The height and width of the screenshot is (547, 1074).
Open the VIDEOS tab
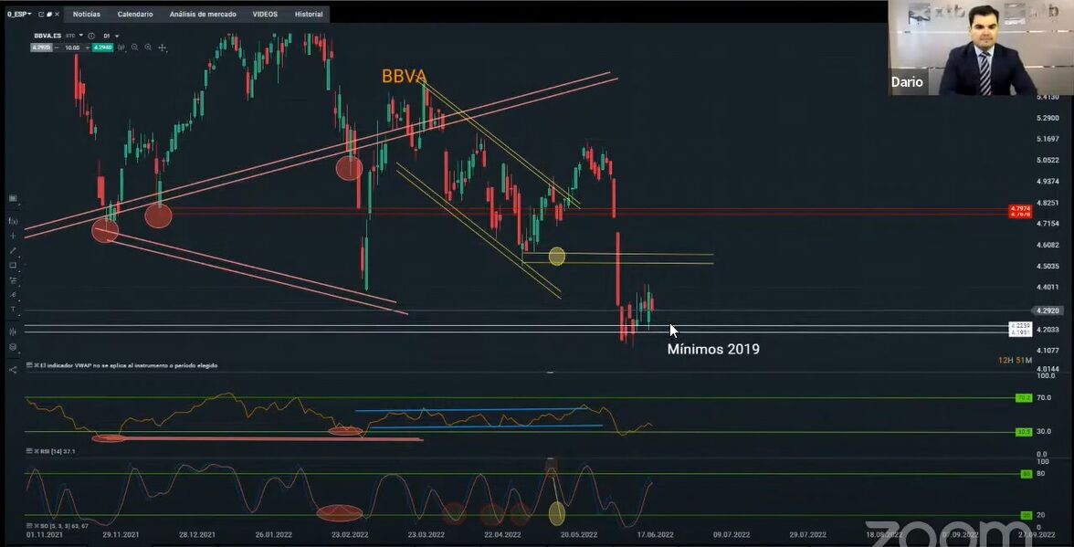click(265, 15)
